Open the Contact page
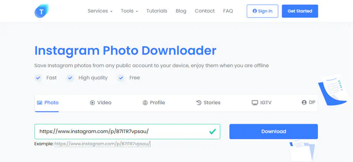 click(205, 11)
